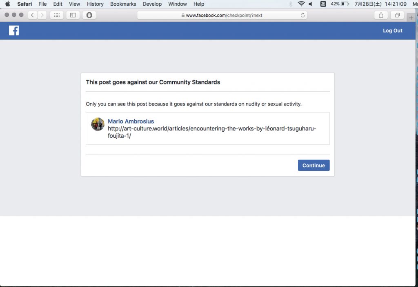Open the Edit menu
The width and height of the screenshot is (418, 287).
pos(58,4)
